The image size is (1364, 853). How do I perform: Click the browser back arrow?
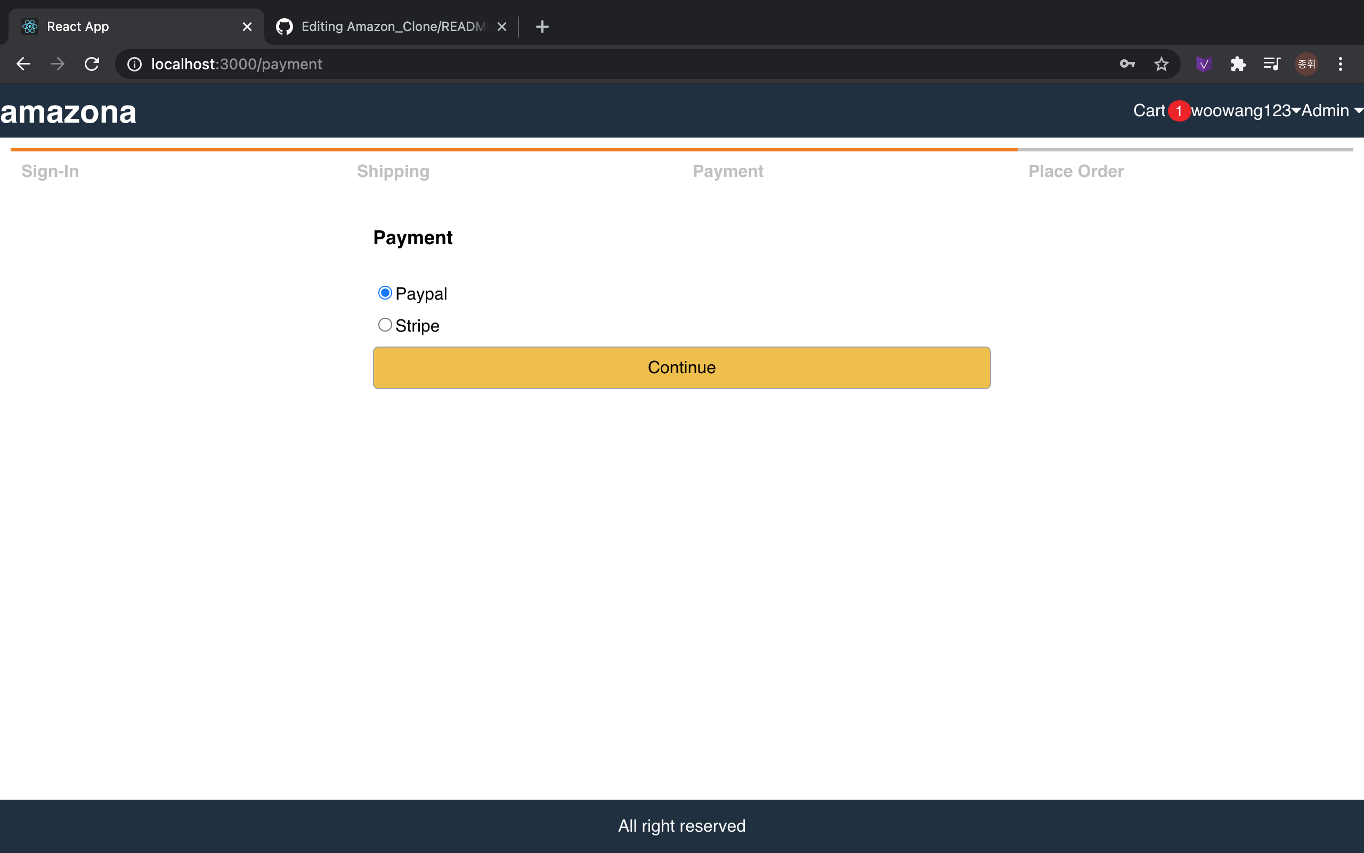pyautogui.click(x=23, y=64)
